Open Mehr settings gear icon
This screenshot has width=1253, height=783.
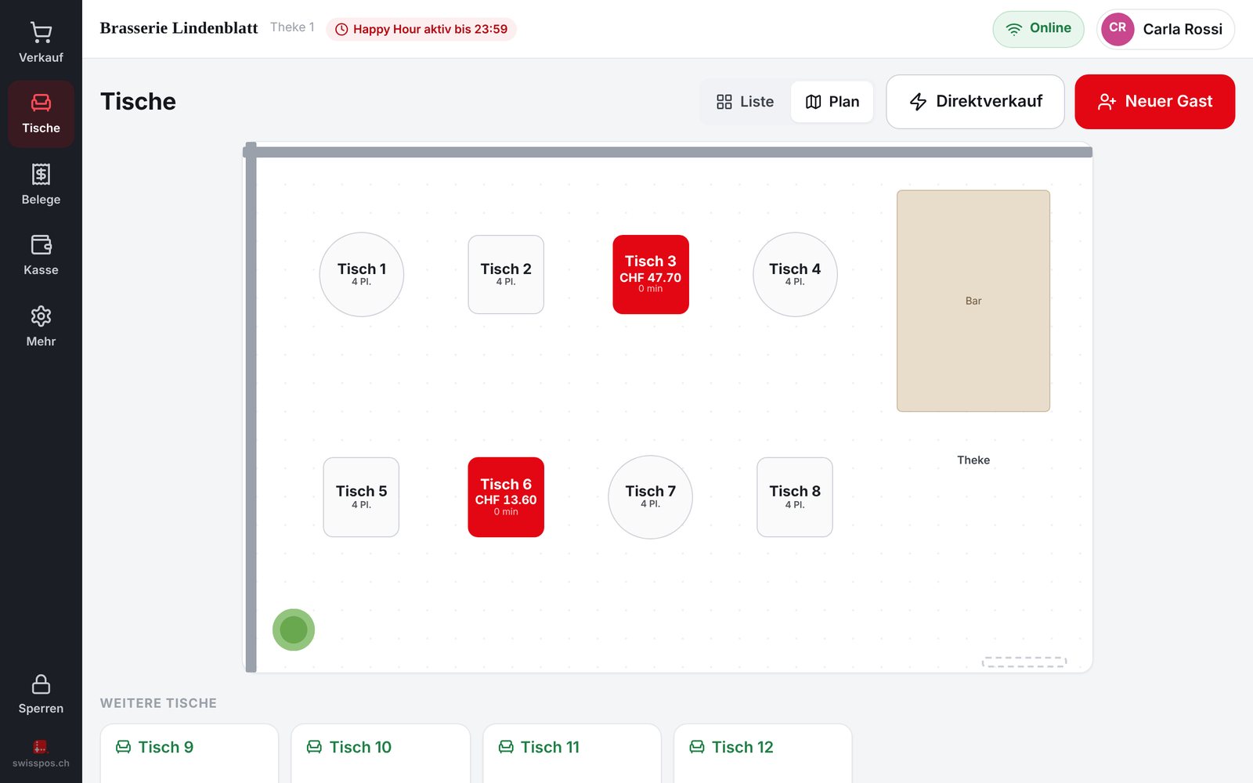coord(41,316)
